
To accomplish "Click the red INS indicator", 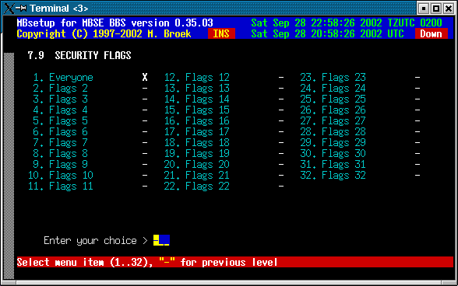I will [x=221, y=33].
